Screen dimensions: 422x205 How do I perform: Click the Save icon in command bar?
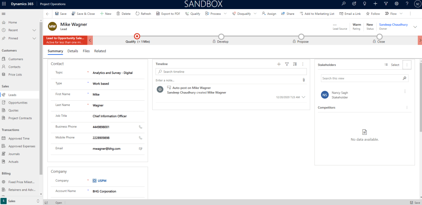[57, 14]
